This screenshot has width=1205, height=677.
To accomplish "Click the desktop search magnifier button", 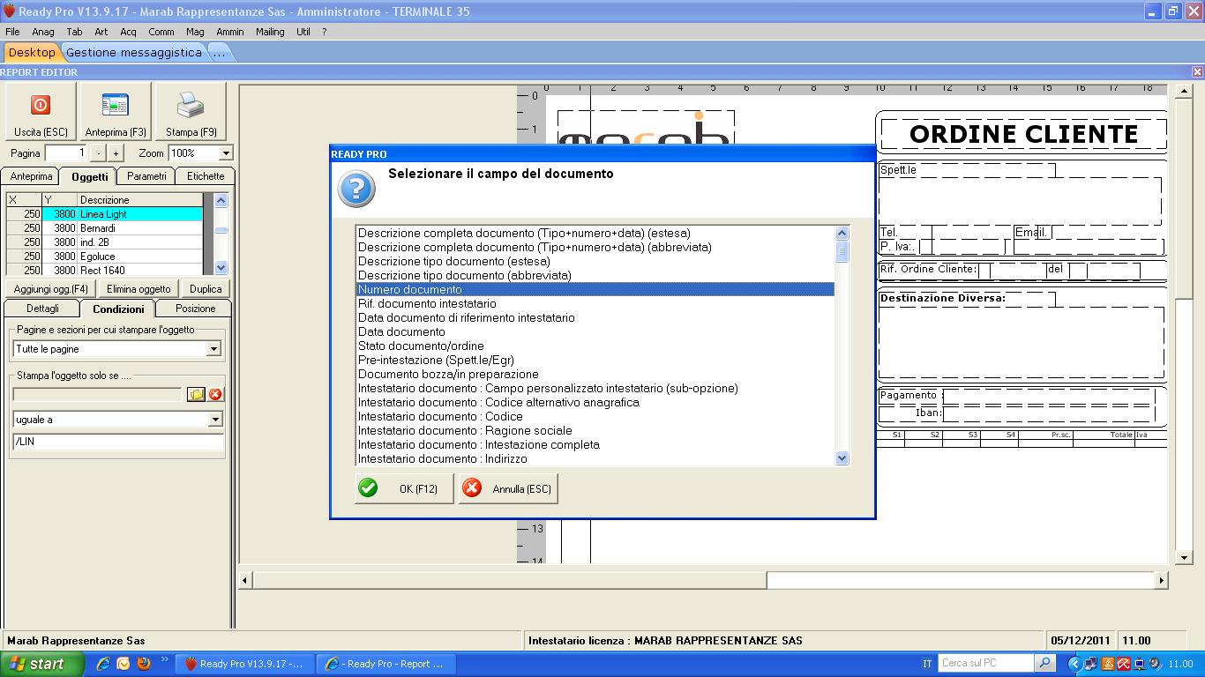I will click(x=1044, y=663).
